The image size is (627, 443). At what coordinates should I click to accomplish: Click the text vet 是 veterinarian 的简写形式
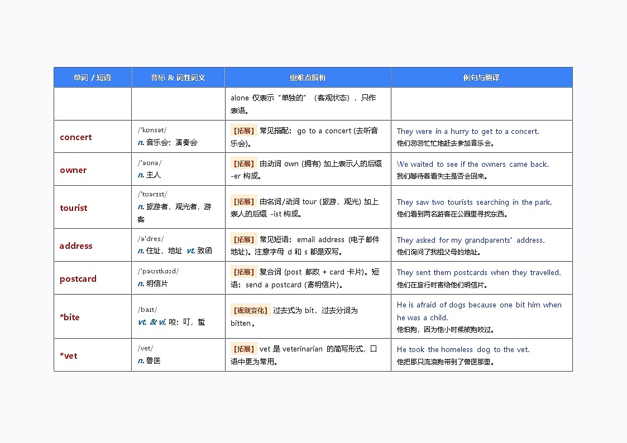pos(311,349)
